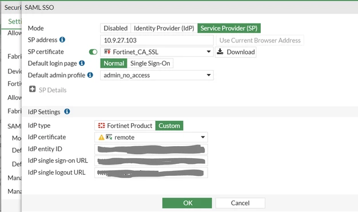
Task: Select Custom IdP type
Action: 169,125
